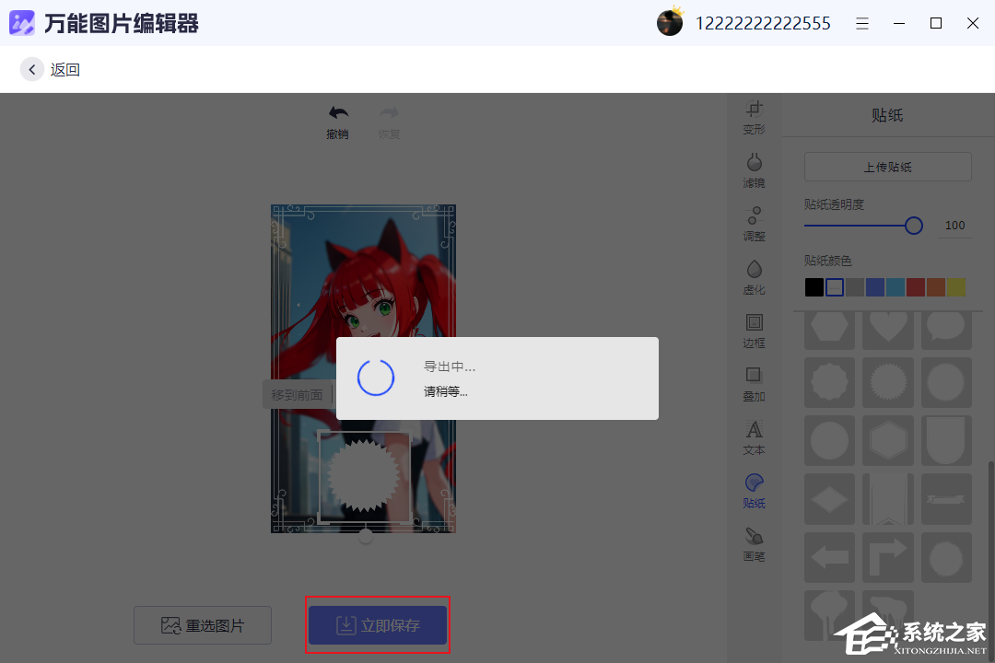Click the 上传贴纸 upload sticker button
Viewport: 995px width, 663px height.
[888, 167]
